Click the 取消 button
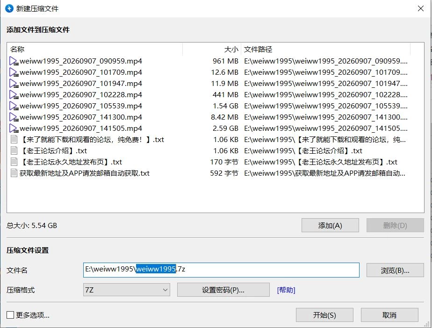The image size is (432, 328). click(389, 315)
